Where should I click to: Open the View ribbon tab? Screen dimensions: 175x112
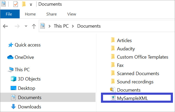(x=72, y=14)
